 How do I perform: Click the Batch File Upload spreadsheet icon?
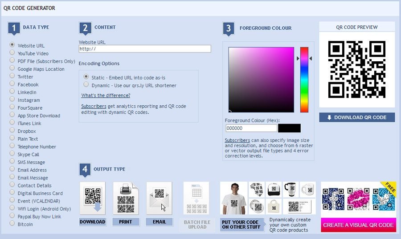coord(196,198)
